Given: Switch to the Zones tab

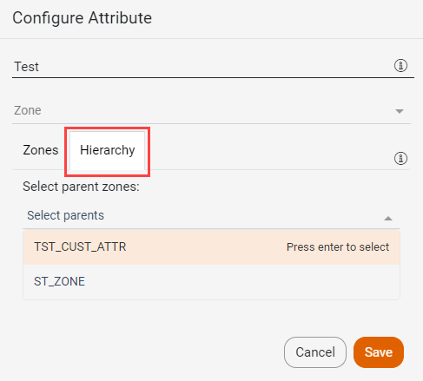Looking at the screenshot, I should point(41,150).
